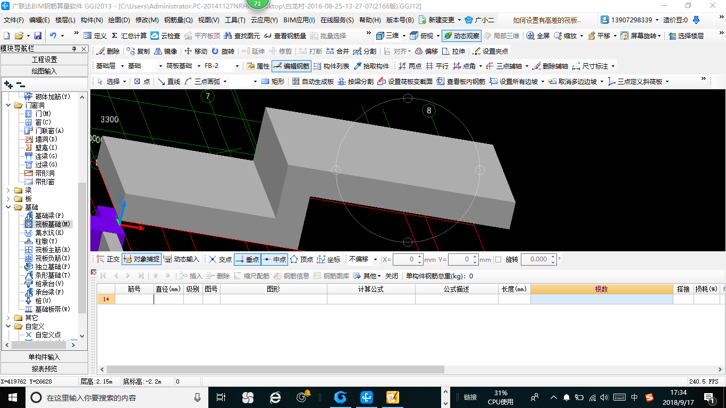Select 删除 delete tool

coord(108,52)
